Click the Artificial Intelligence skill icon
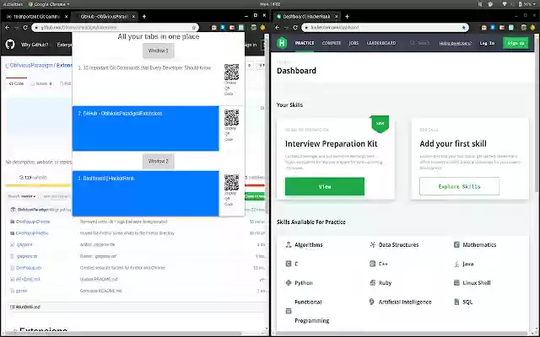The width and height of the screenshot is (540, 337). 371,302
